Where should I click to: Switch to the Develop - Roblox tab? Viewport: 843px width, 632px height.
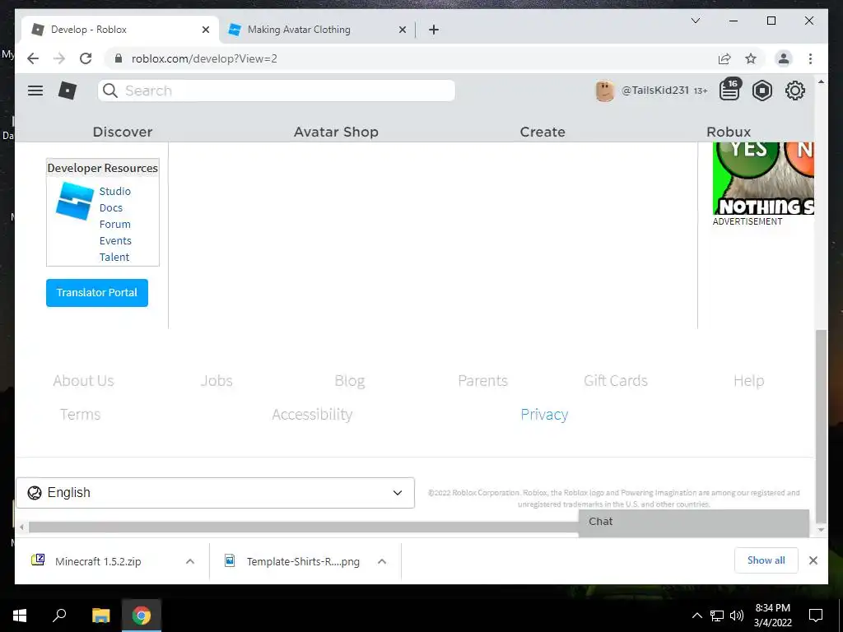pyautogui.click(x=119, y=30)
